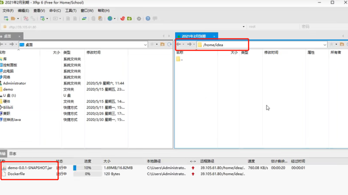The image size is (348, 195).
Task: Click the Copy toolbar icon
Action: click(93, 18)
